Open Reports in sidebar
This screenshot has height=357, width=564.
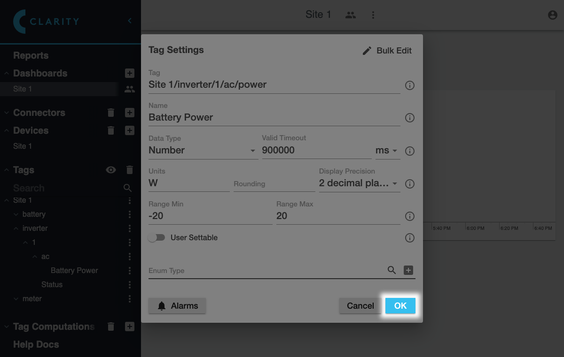[x=31, y=55]
